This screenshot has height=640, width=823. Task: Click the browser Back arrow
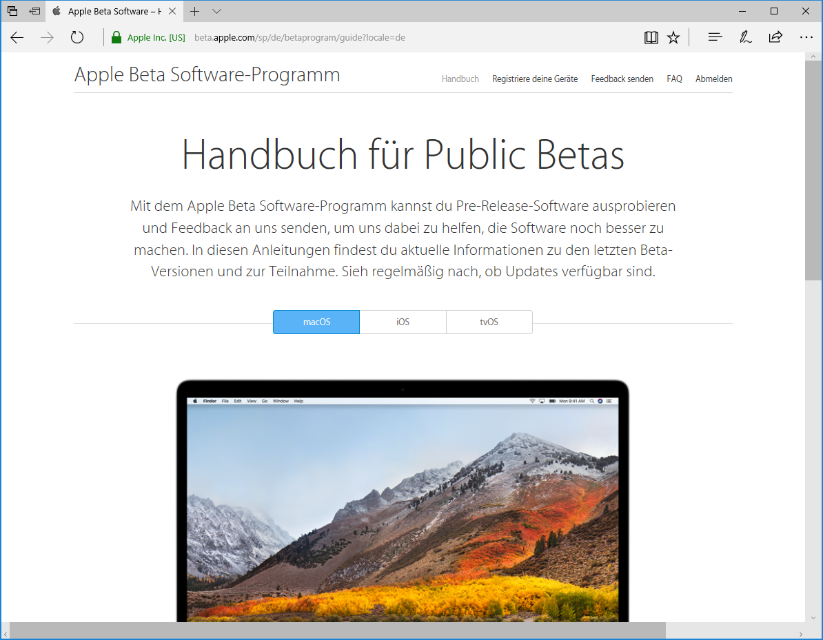pos(17,38)
